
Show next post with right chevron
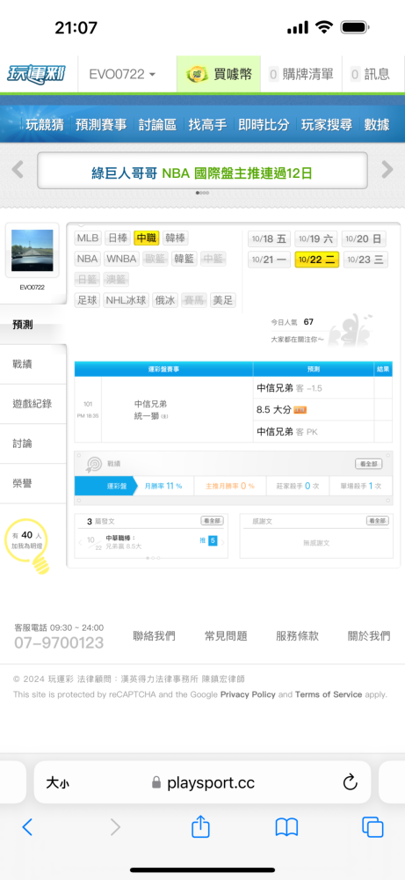tap(223, 542)
